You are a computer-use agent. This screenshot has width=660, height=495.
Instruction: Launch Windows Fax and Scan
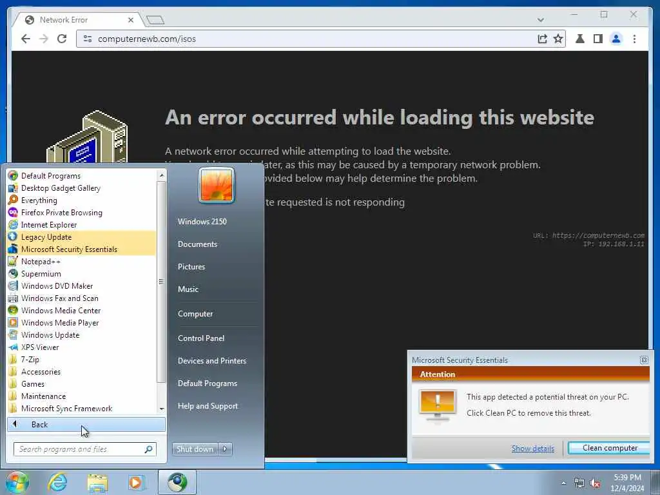81,298
